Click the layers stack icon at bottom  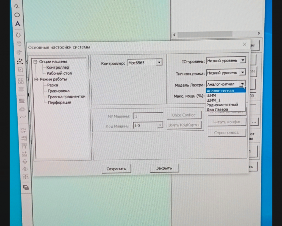pos(26,187)
